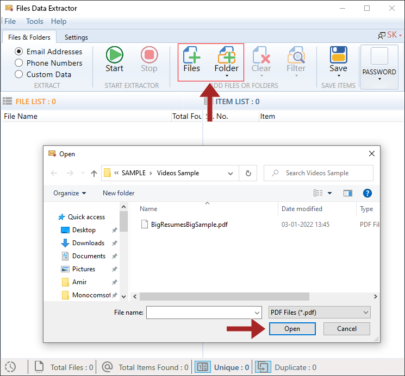
Task: Select Monocomsoft folder in navigation pane
Action: tap(91, 295)
